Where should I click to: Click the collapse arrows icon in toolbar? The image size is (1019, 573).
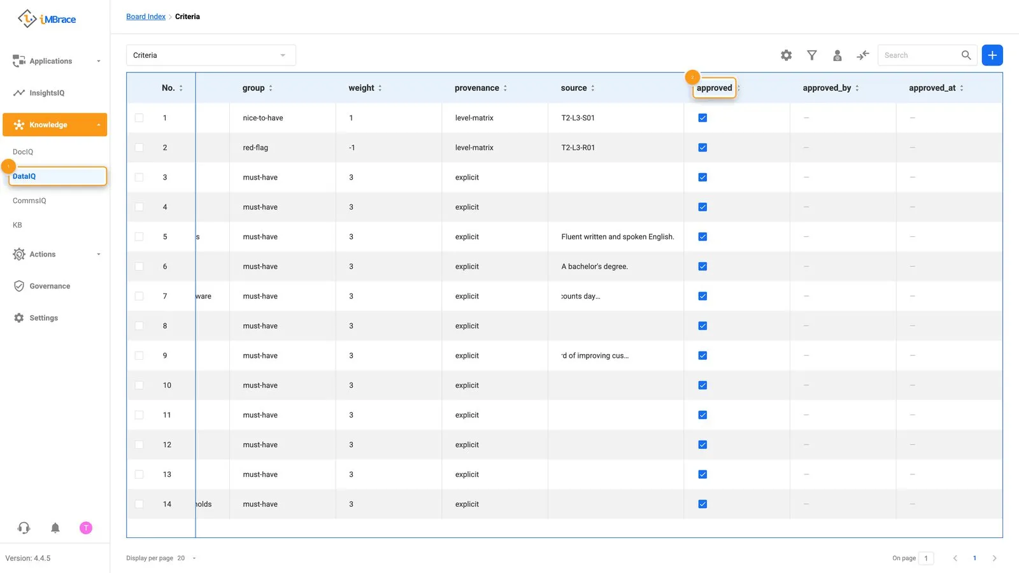pyautogui.click(x=863, y=55)
